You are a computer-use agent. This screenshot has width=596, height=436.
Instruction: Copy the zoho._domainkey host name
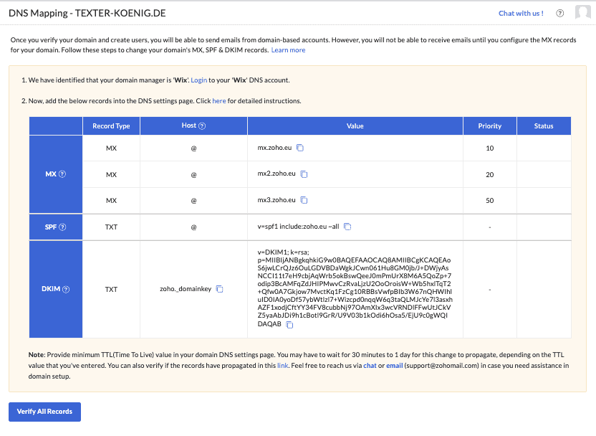tap(219, 289)
